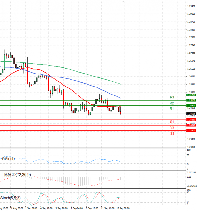Click the blue moving average line end
The height and width of the screenshot is (211, 197).
(x=120, y=98)
